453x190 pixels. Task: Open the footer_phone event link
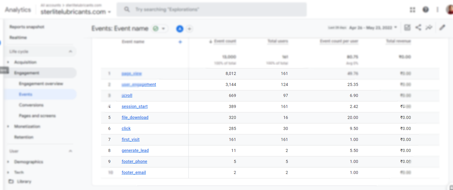[x=134, y=161]
